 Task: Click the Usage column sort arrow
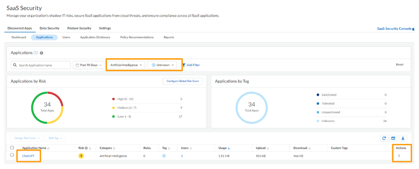pos(230,148)
